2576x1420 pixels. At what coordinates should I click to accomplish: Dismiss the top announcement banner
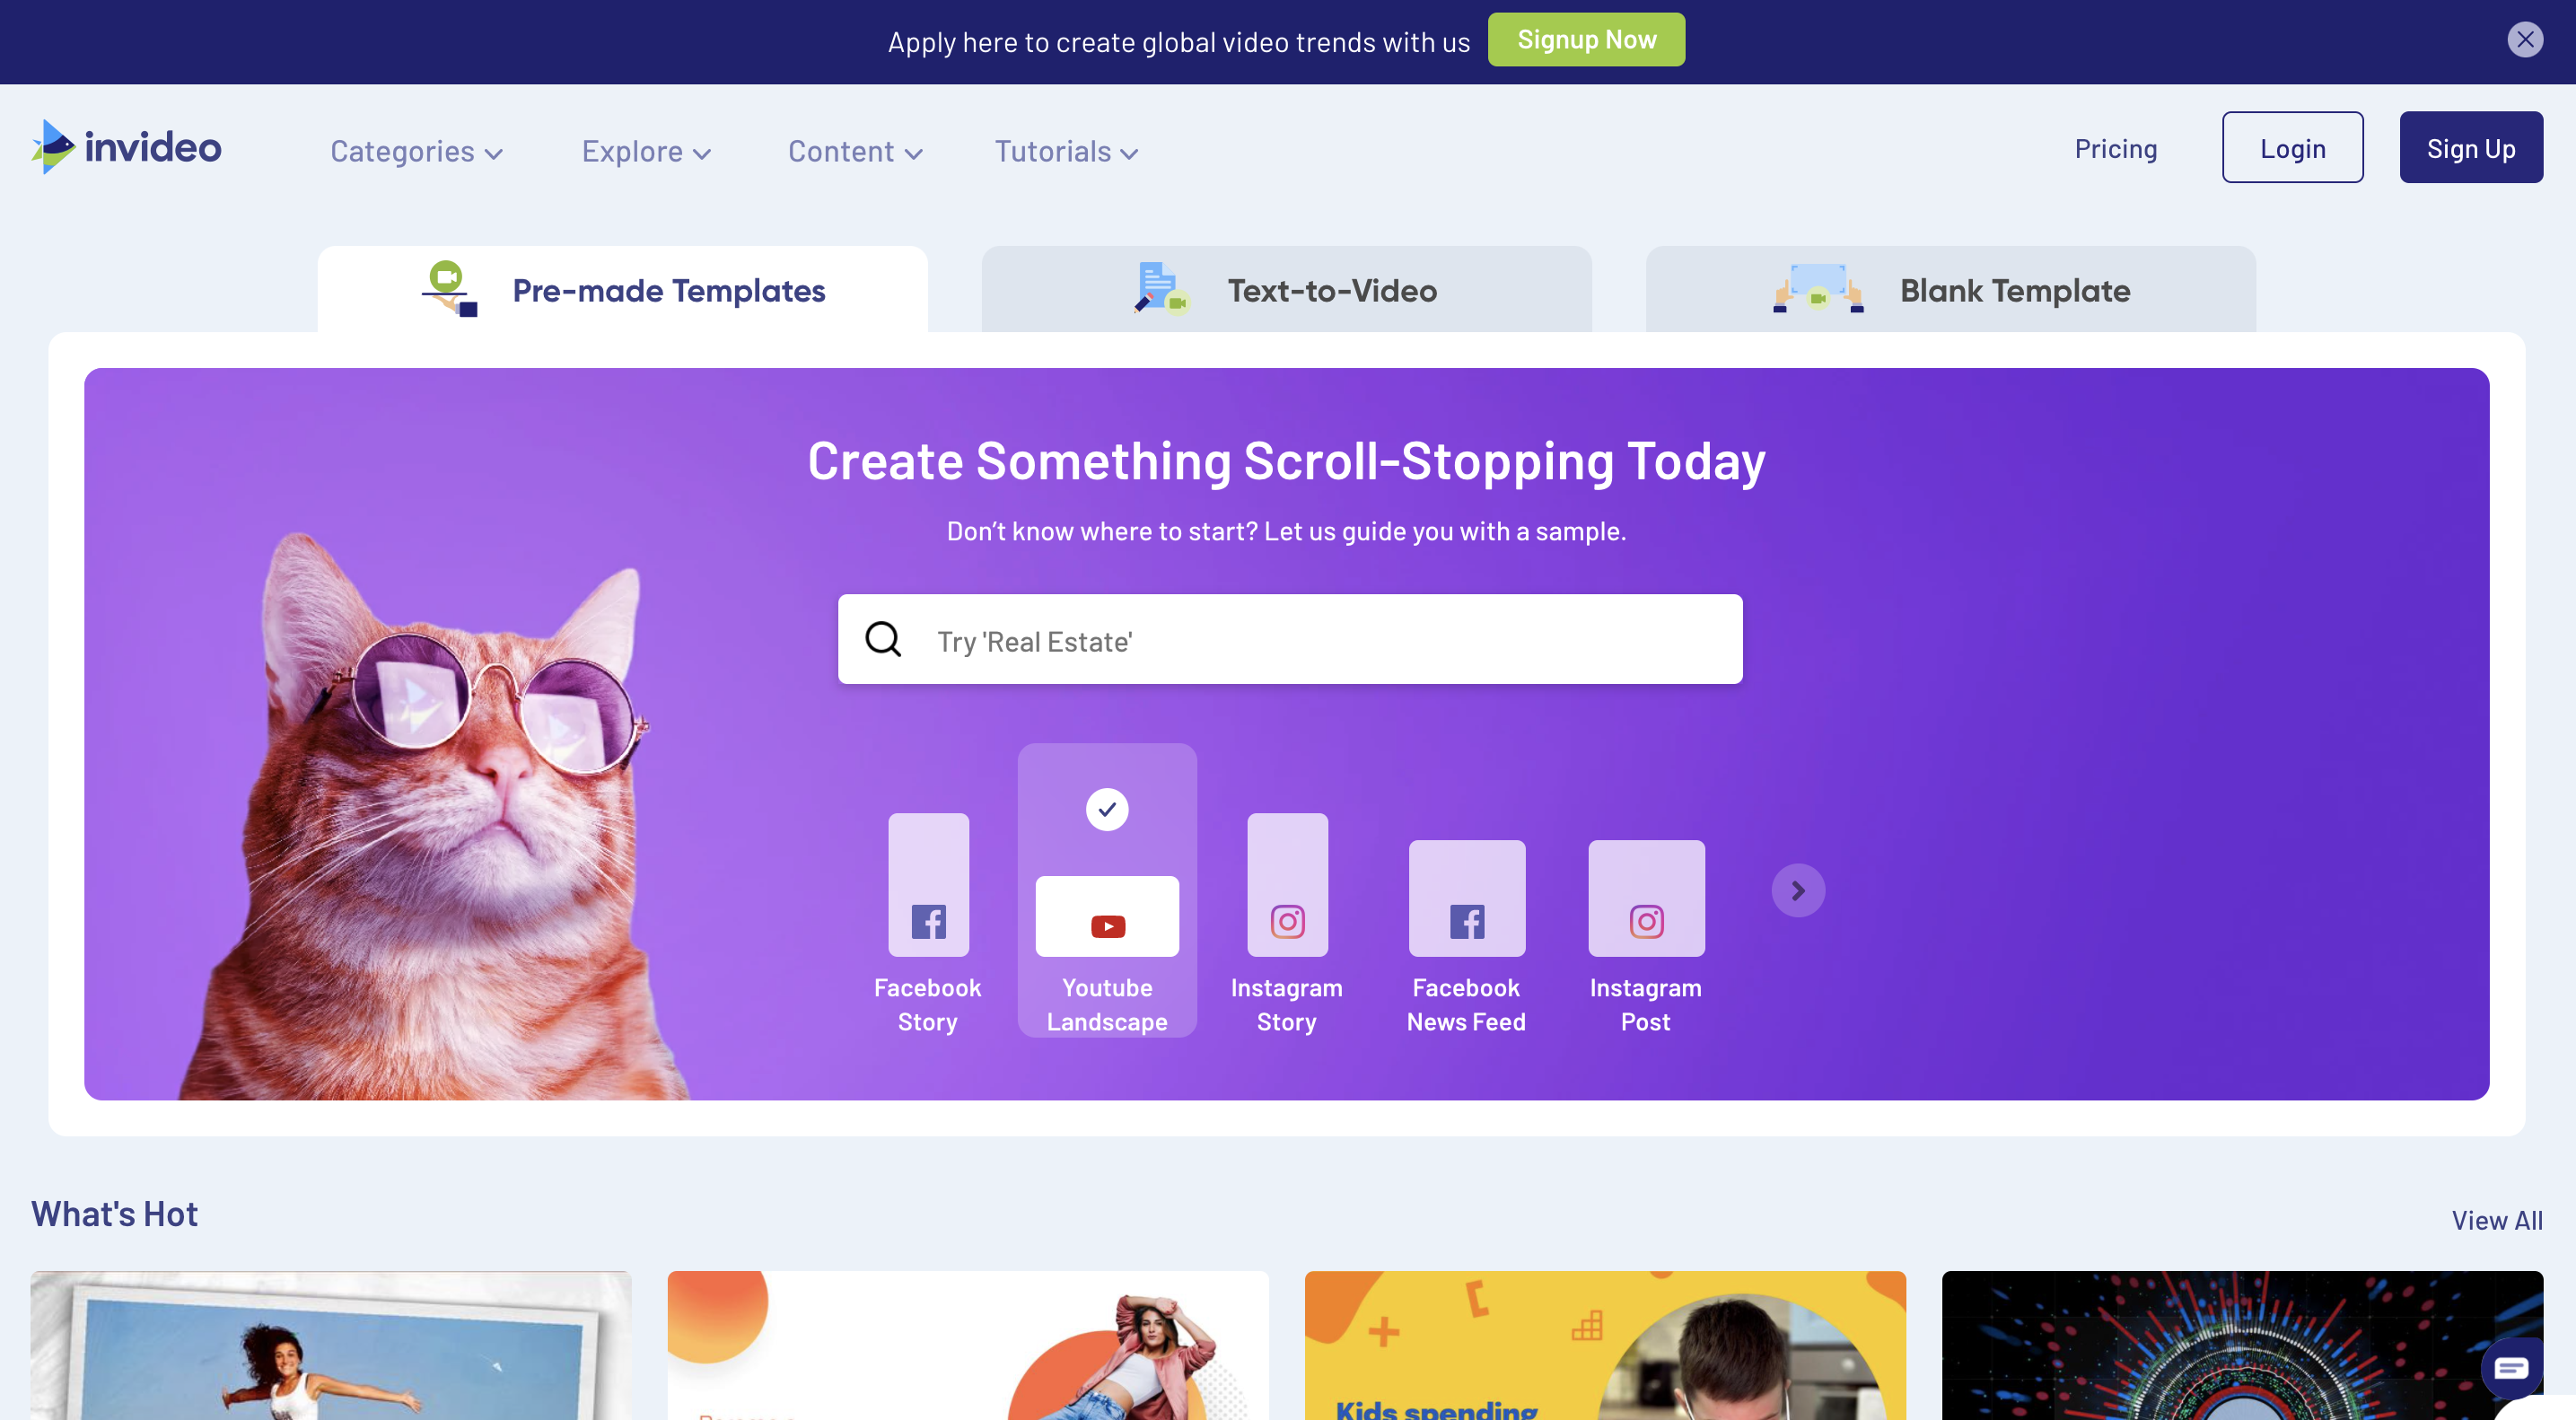pos(2525,40)
